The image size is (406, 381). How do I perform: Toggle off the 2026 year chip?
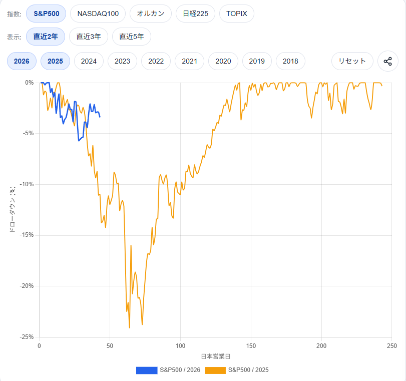tap(22, 61)
